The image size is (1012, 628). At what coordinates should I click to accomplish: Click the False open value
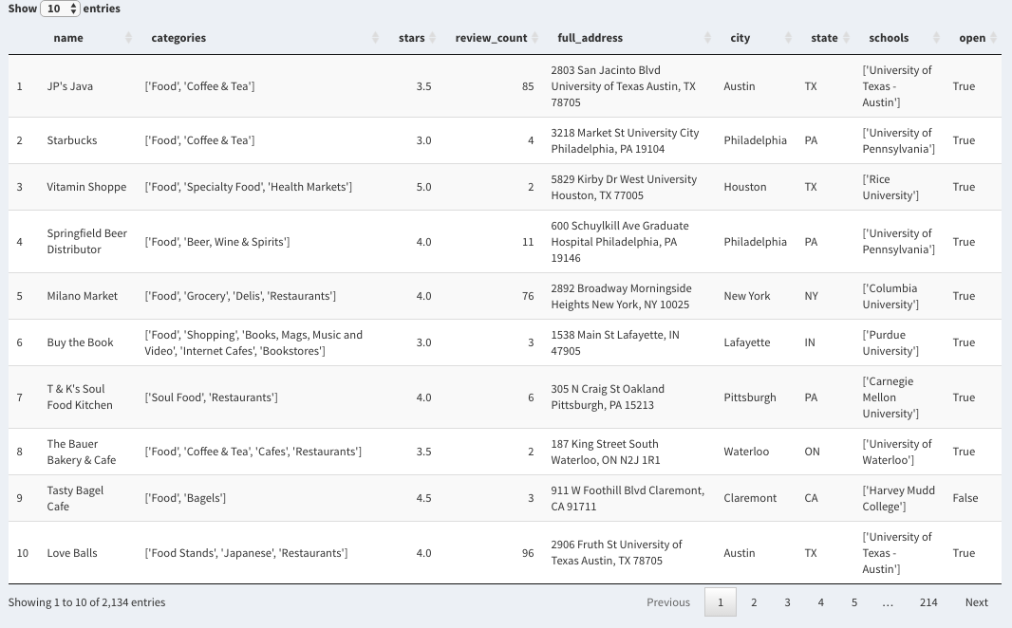coord(965,498)
